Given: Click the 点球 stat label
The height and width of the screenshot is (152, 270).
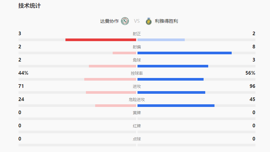Looking at the screenshot, I should 137,139.
